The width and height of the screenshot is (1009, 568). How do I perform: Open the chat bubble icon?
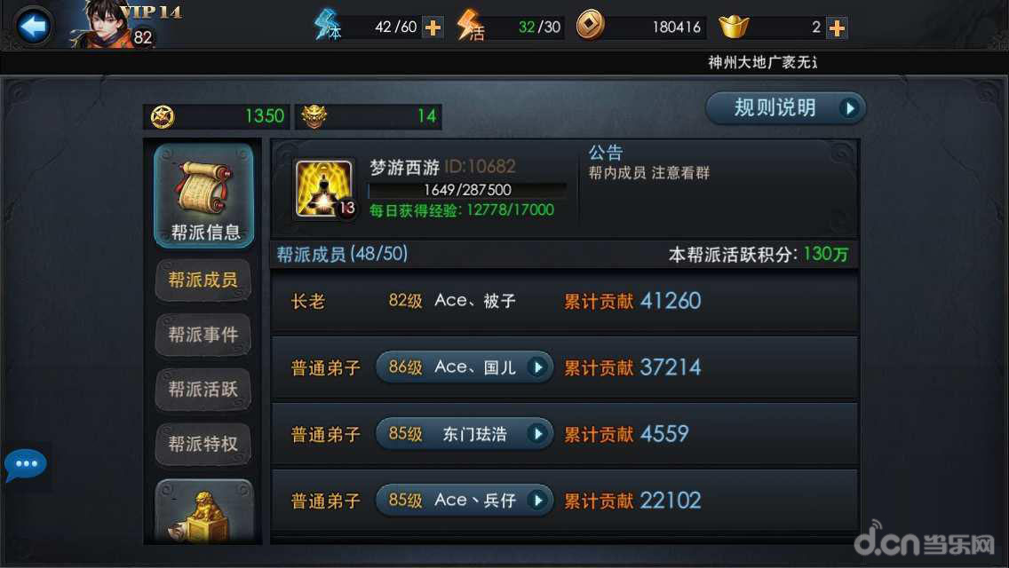[25, 465]
